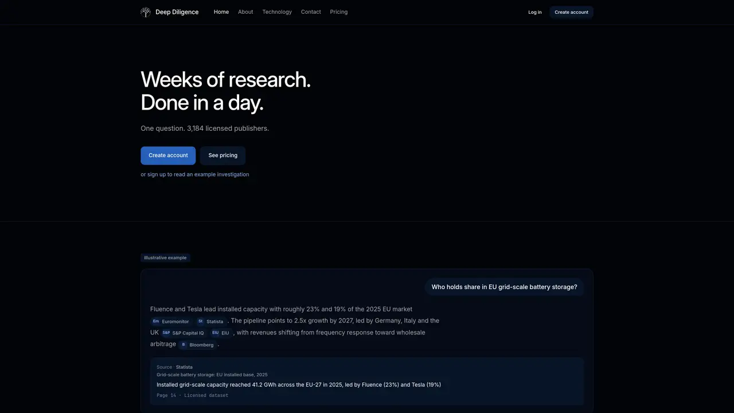Screen dimensions: 734x413
Task: Navigate to the Technology page
Action: (277, 12)
